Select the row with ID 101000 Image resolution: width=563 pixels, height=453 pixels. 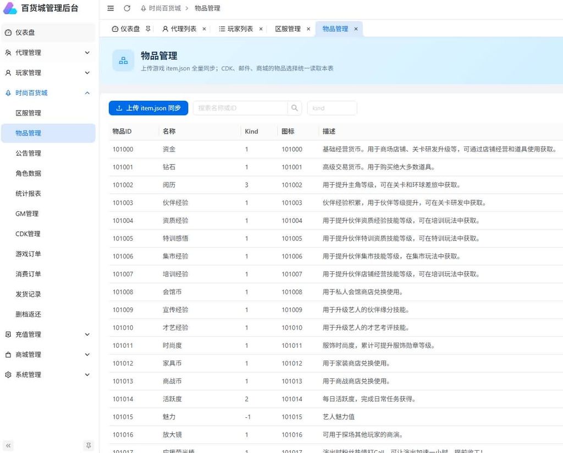(x=336, y=149)
